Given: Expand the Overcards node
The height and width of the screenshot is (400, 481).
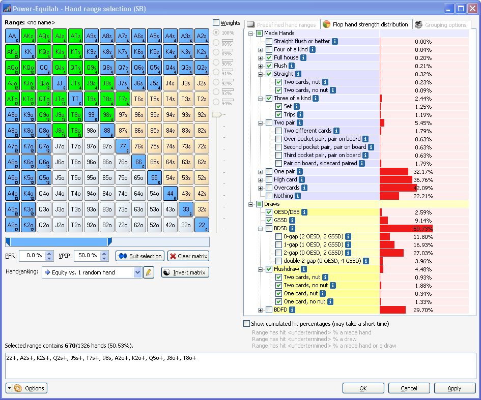Looking at the screenshot, I should coord(260,188).
